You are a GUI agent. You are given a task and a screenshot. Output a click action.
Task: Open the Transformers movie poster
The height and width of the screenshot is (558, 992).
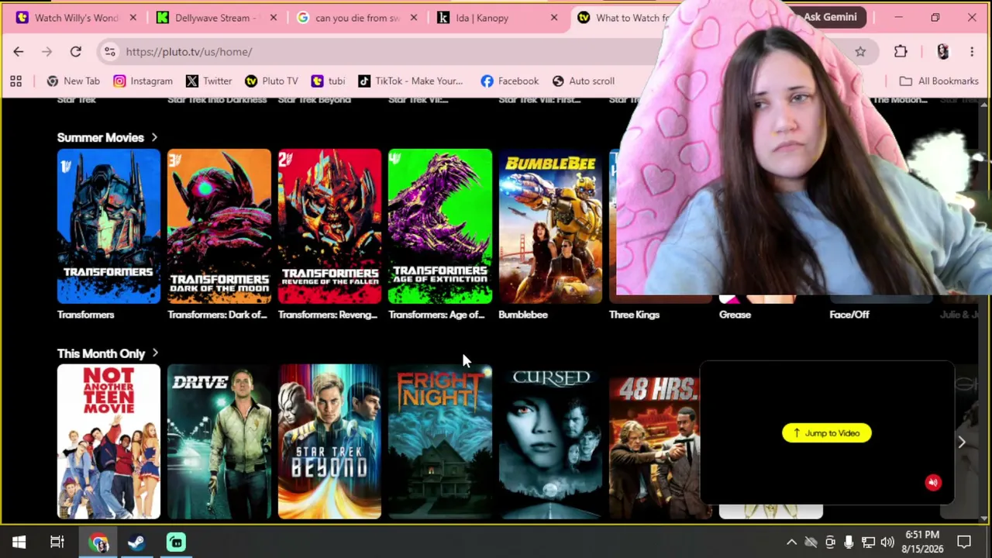pos(108,226)
